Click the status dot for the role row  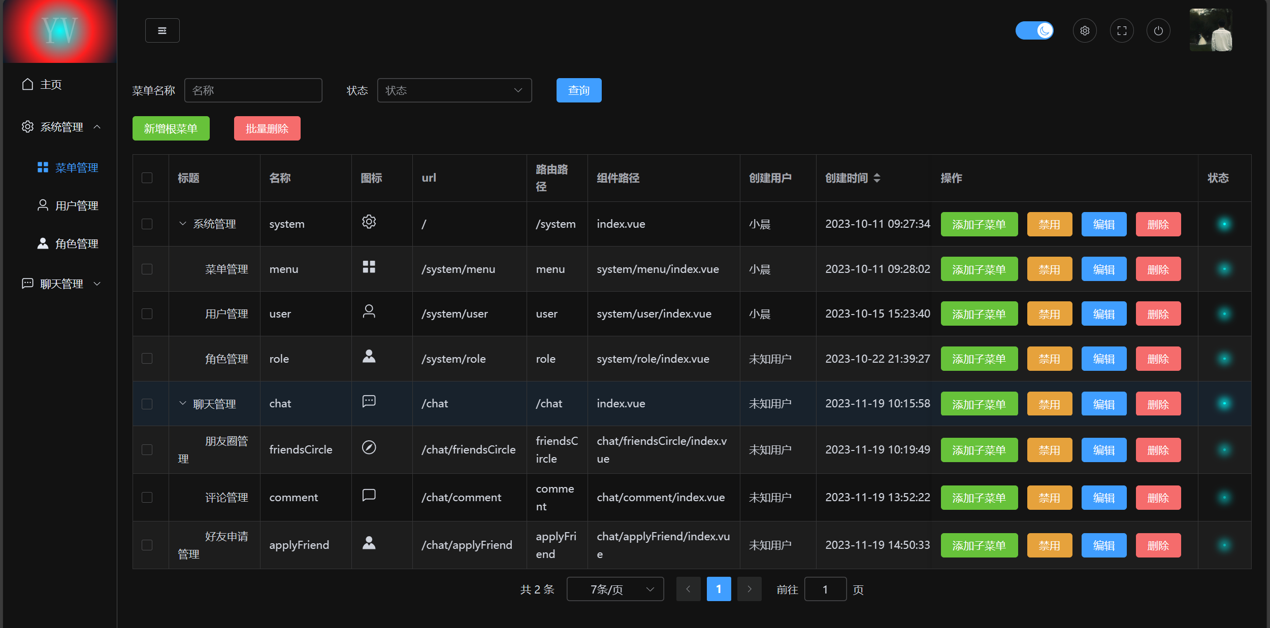coord(1224,359)
